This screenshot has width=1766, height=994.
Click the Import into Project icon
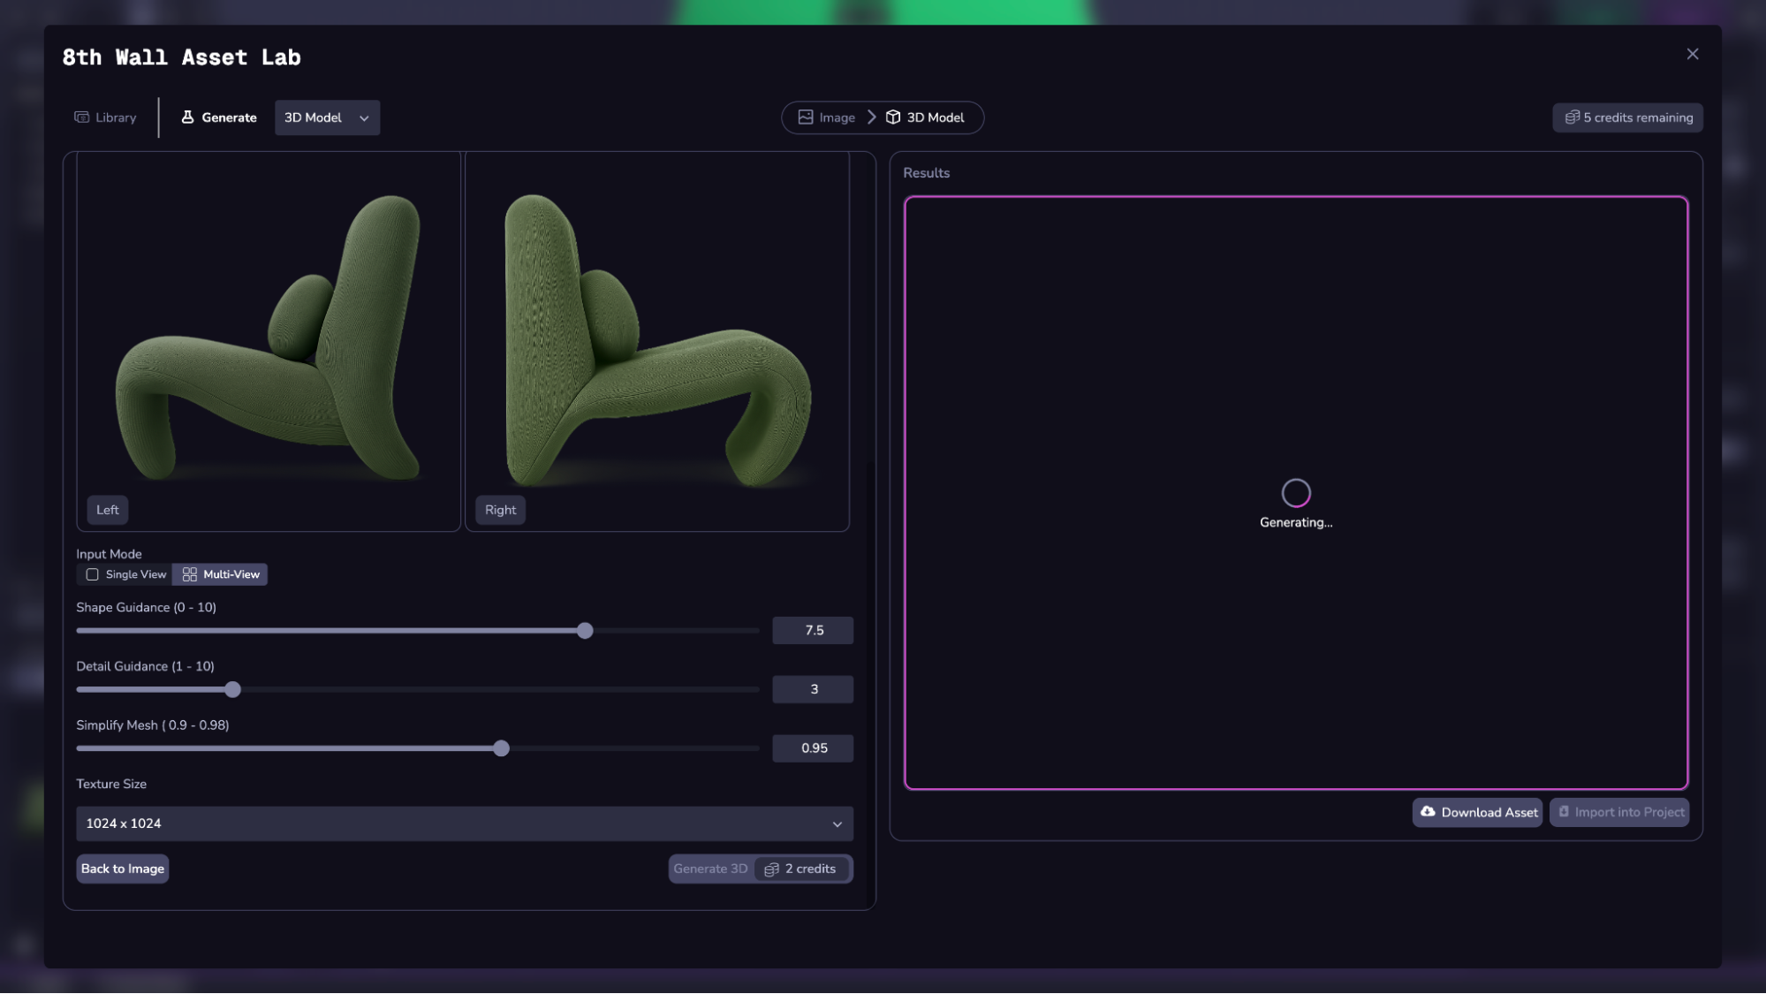(1564, 812)
